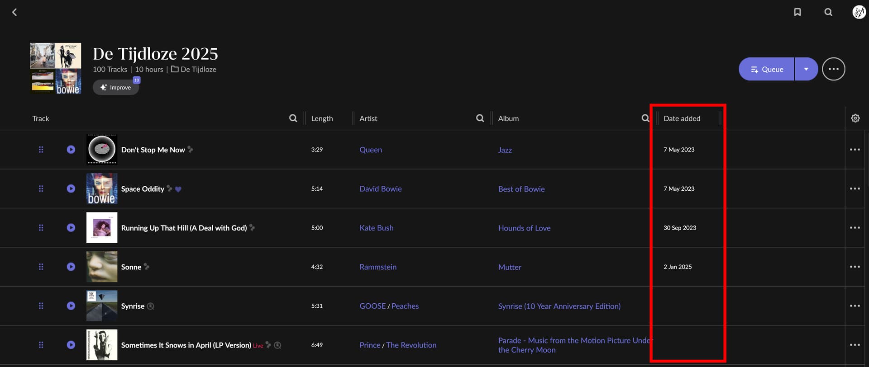This screenshot has height=367, width=869.
Task: Expand the Queue dropdown arrow
Action: [x=806, y=69]
